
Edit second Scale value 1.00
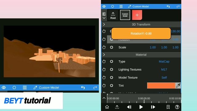(164, 47)
